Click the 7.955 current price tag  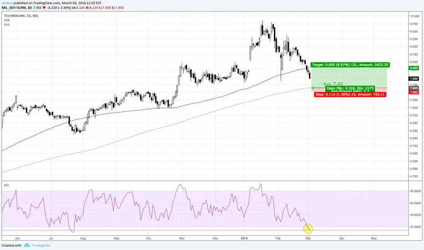[414, 79]
